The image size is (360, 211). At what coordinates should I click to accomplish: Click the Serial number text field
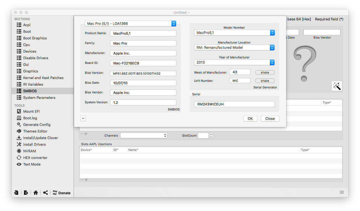234,104
